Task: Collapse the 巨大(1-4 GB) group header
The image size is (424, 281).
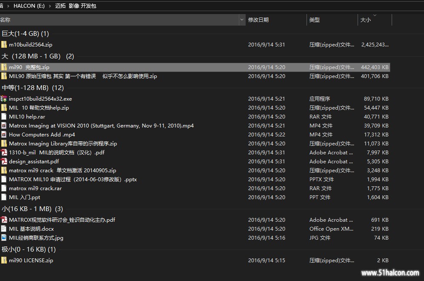Action: 25,34
